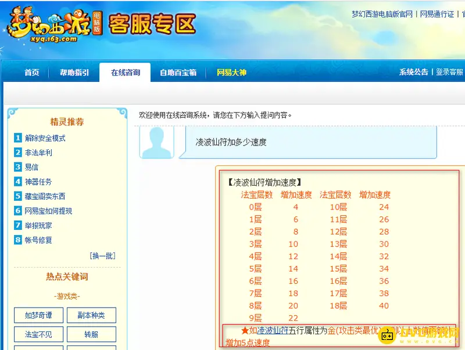Open the 网易宝如何提现 recommendation

(48, 211)
